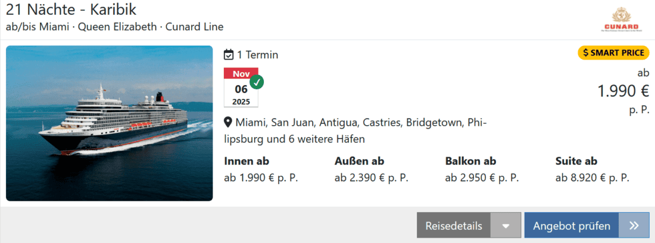This screenshot has height=243, width=655.
Task: Click the ab/bis Miami subtitle line
Action: tap(115, 27)
